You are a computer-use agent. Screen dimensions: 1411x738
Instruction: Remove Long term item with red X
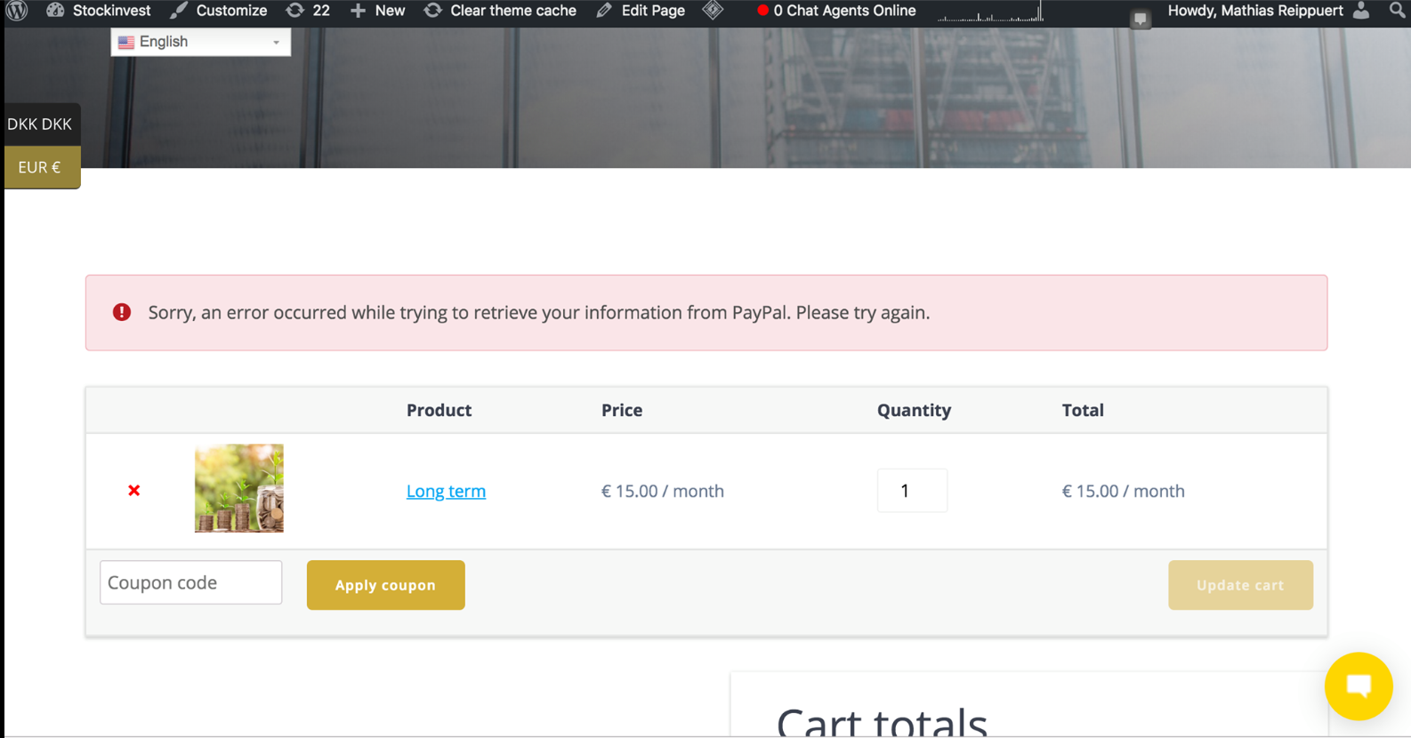[134, 491]
